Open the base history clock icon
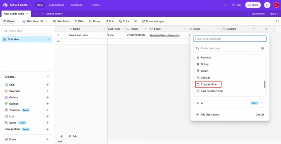 coord(225,5)
